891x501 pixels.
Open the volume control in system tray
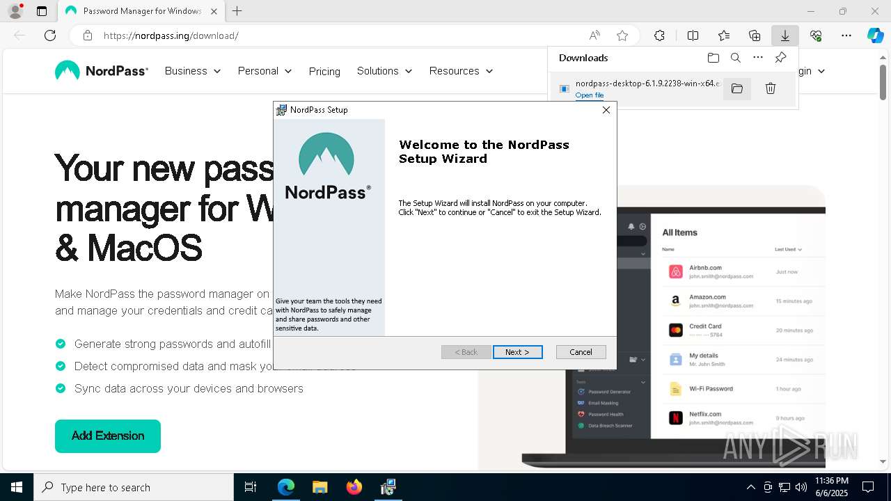(x=801, y=488)
